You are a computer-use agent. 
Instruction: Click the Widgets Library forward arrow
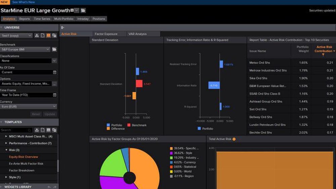(55, 187)
